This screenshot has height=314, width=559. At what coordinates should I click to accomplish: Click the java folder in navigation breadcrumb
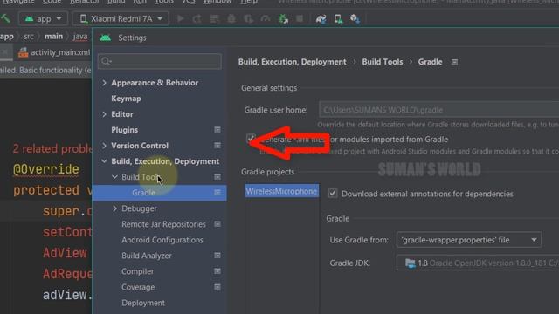80,37
